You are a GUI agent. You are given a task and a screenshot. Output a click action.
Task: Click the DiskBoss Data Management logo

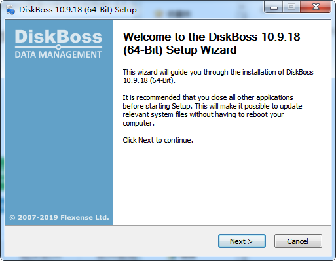(x=58, y=44)
